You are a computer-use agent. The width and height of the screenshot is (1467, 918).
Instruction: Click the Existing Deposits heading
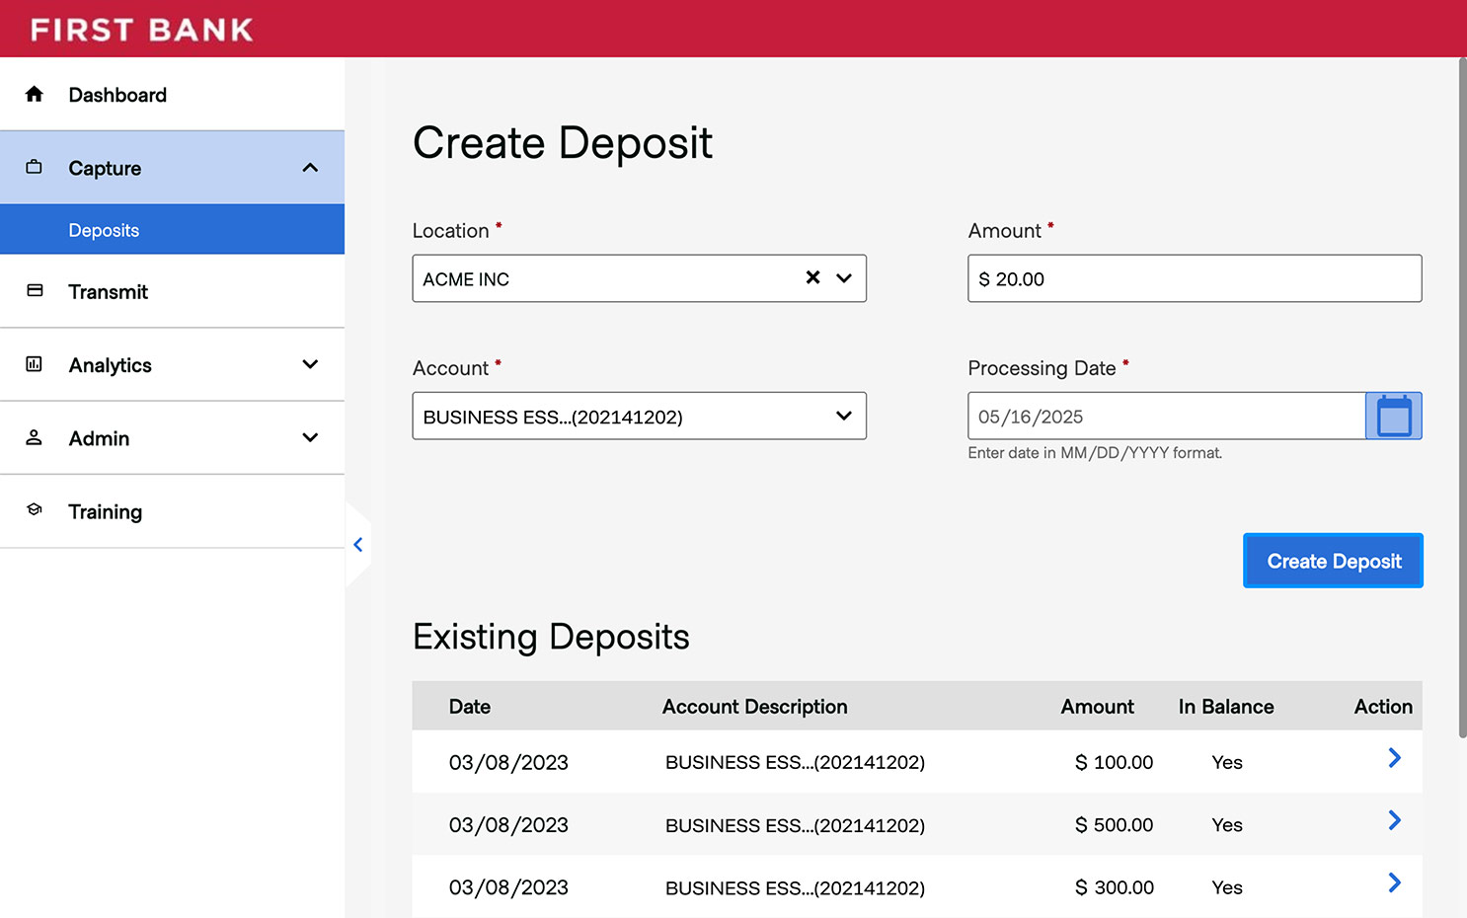(551, 637)
